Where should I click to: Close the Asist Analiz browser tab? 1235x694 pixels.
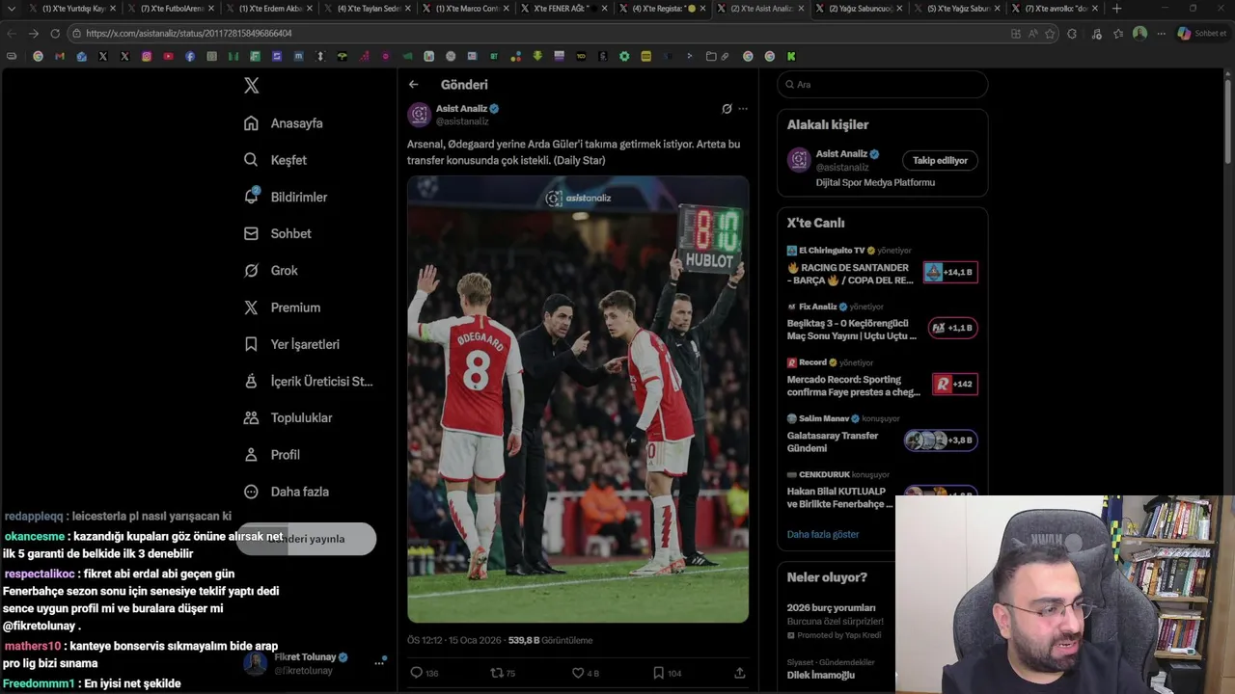pyautogui.click(x=801, y=9)
